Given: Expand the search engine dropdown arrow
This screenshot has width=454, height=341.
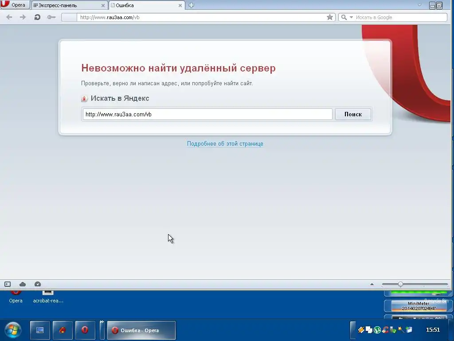Looking at the screenshot, I should click(351, 17).
